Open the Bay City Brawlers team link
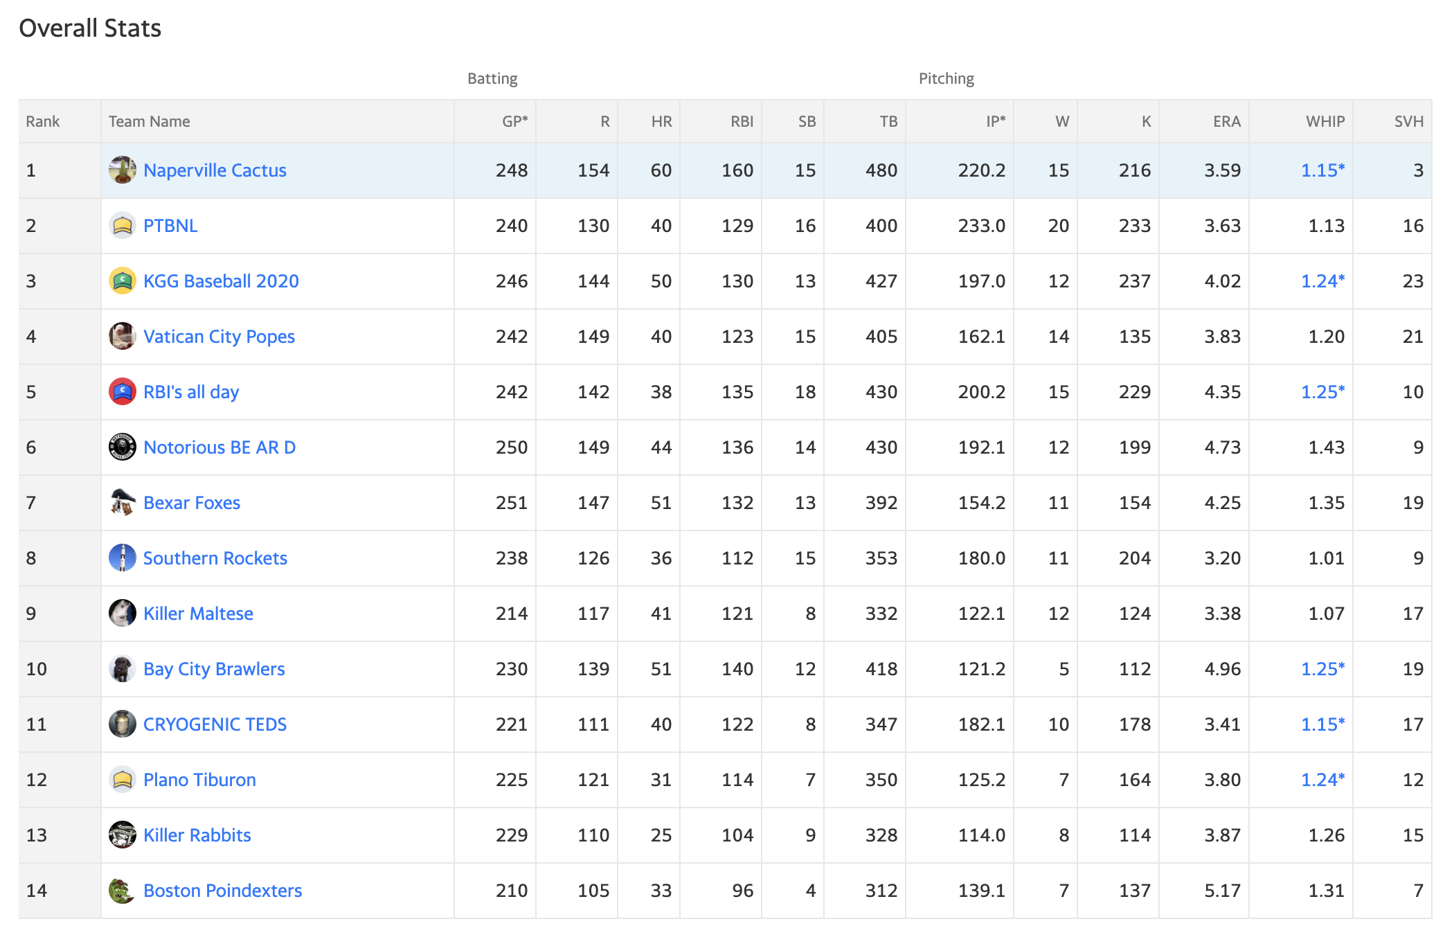Image resolution: width=1454 pixels, height=935 pixels. [214, 669]
